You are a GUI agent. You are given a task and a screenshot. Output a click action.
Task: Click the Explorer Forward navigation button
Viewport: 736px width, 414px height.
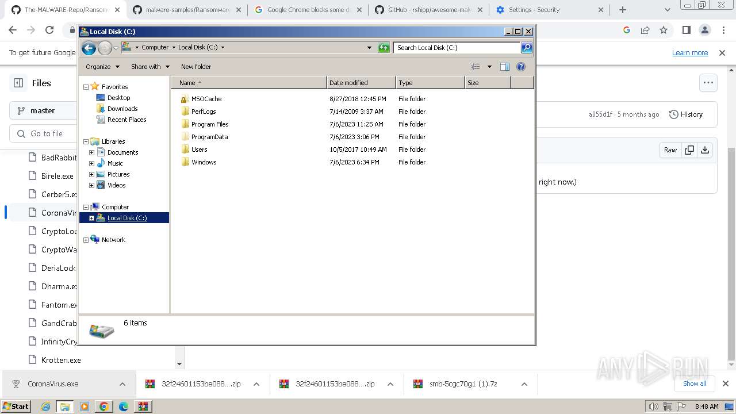(x=105, y=48)
